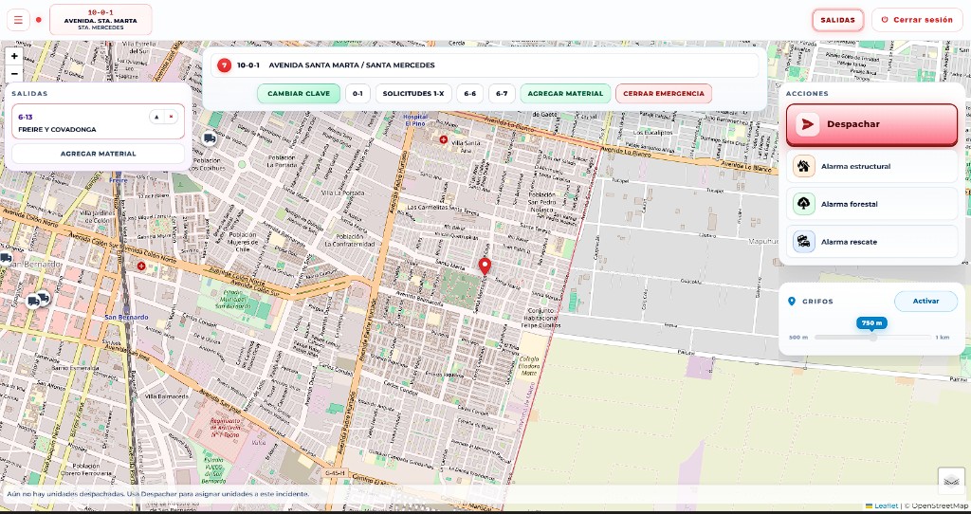Move salida 6-13 up with arrow
The image size is (971, 514).
pos(156,117)
